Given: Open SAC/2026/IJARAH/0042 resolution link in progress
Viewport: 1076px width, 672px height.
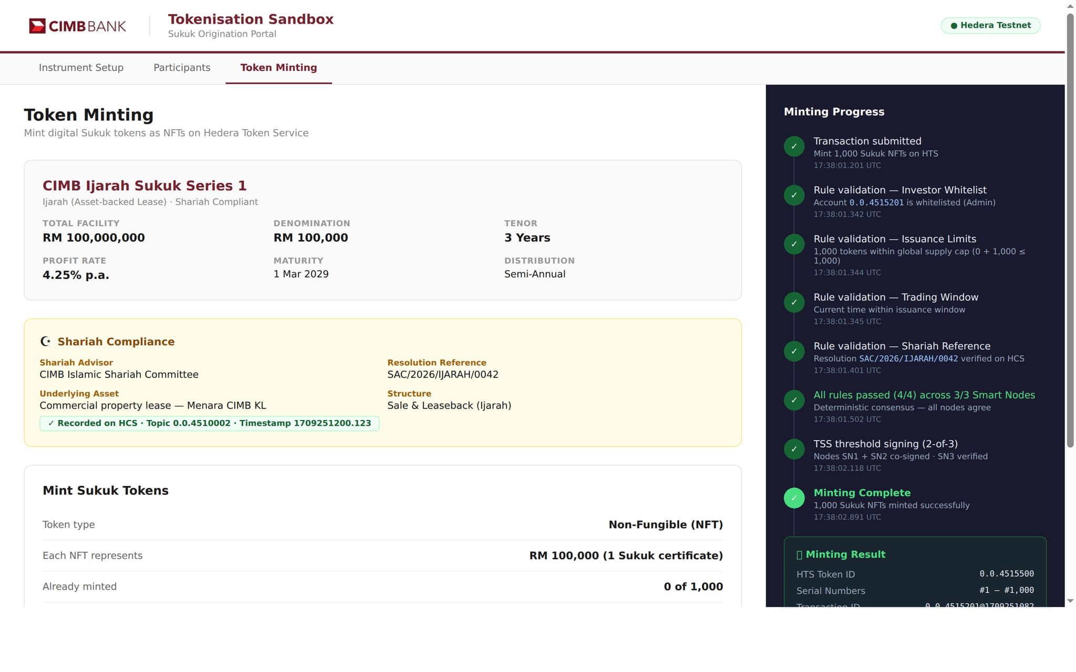Looking at the screenshot, I should tap(908, 359).
